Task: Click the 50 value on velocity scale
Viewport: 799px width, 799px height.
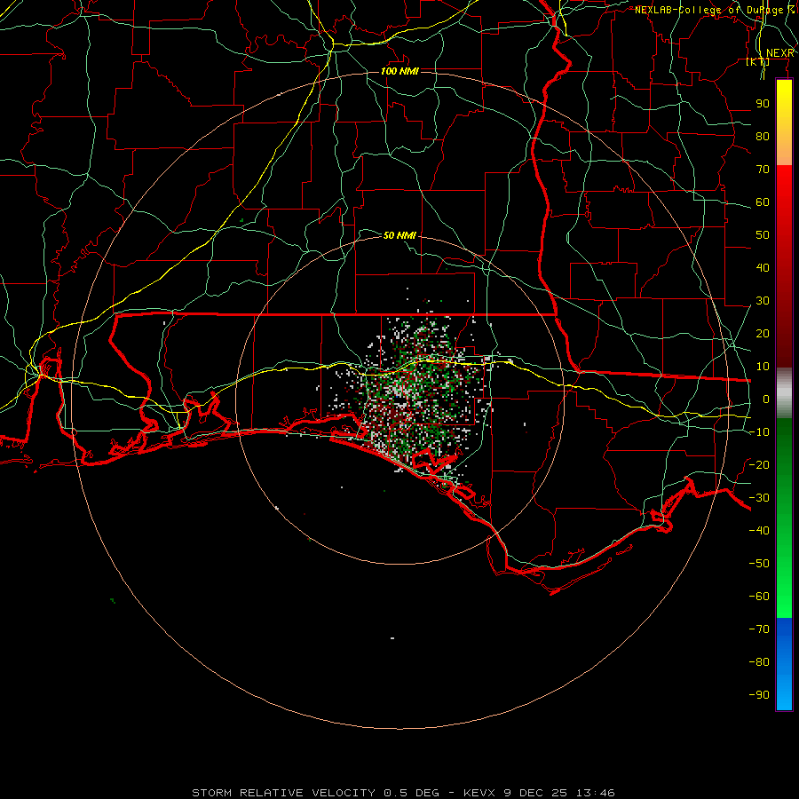Action: pos(763,235)
